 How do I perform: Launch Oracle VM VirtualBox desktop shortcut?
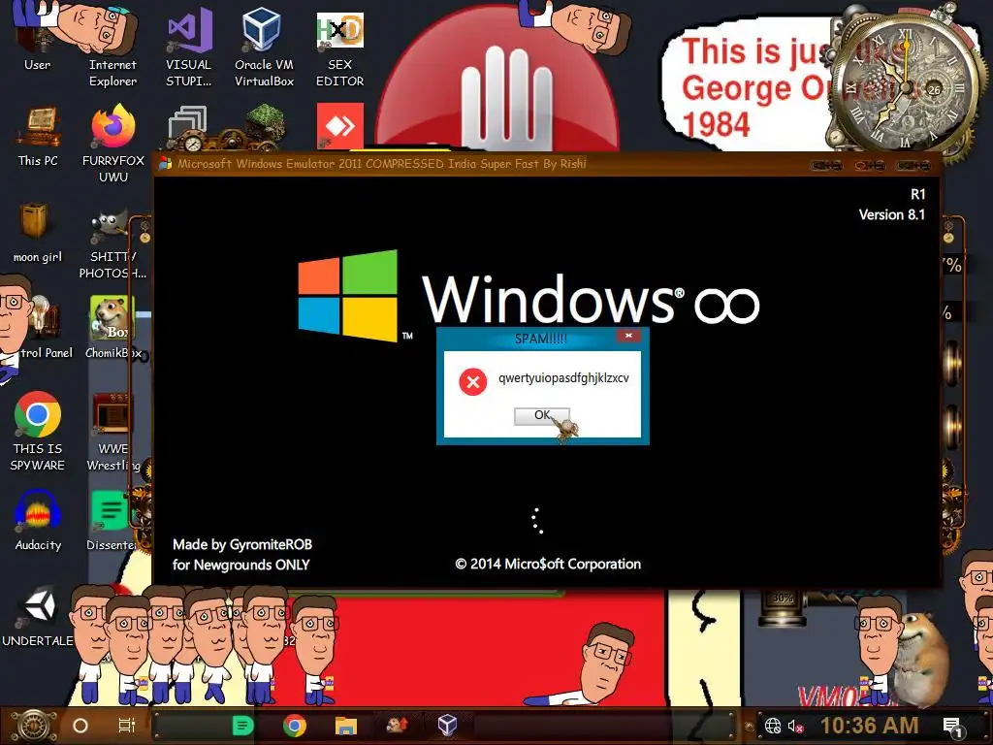264,47
